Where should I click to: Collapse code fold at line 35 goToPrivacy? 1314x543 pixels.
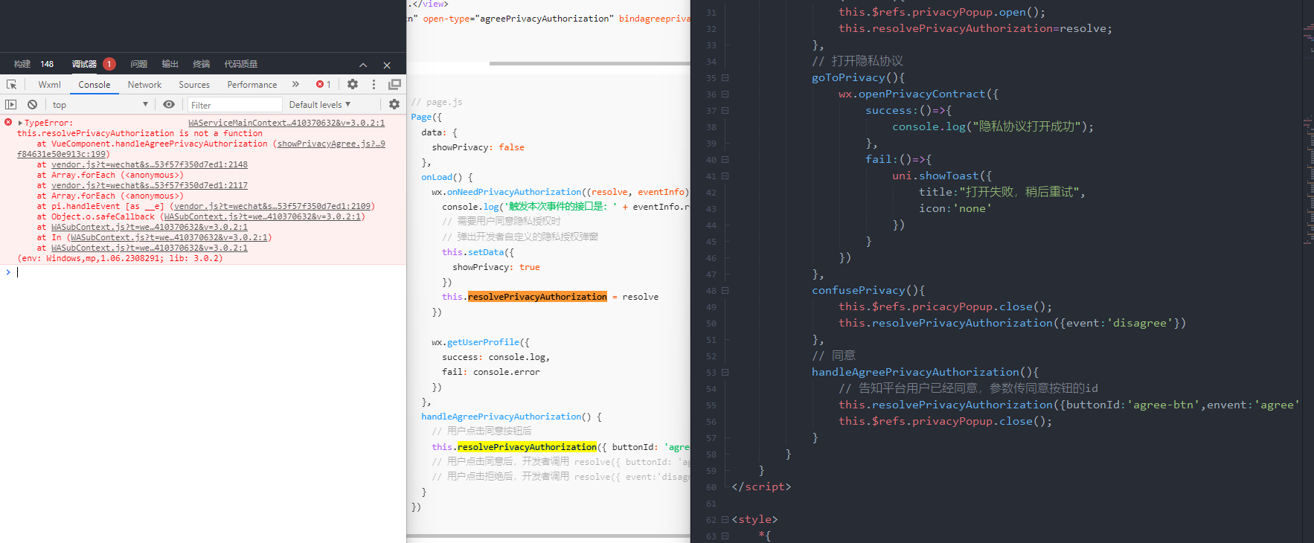point(725,78)
